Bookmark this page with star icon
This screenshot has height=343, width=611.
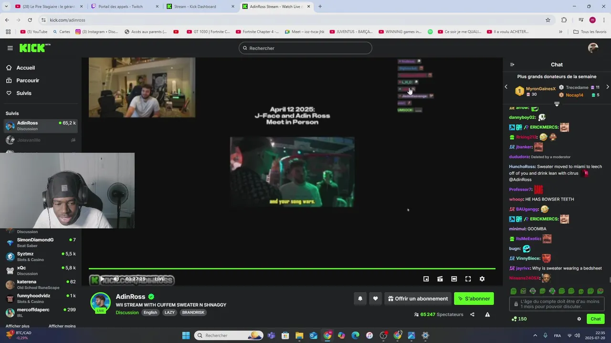click(548, 20)
